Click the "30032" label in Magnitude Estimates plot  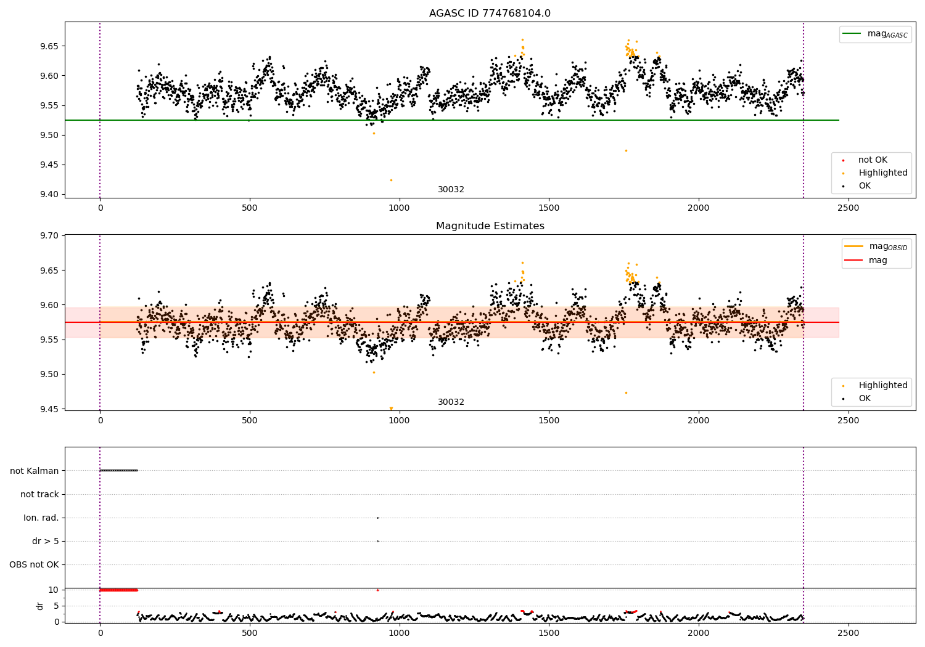coord(451,402)
